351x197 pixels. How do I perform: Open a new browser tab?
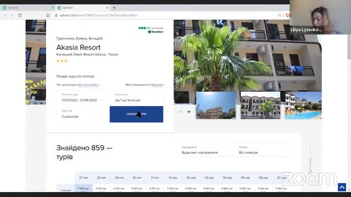pyautogui.click(x=114, y=8)
